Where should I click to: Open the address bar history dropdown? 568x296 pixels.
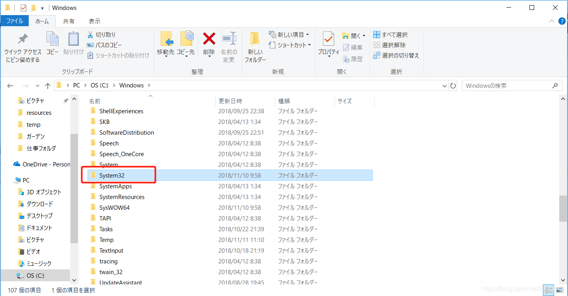pyautogui.click(x=445, y=85)
